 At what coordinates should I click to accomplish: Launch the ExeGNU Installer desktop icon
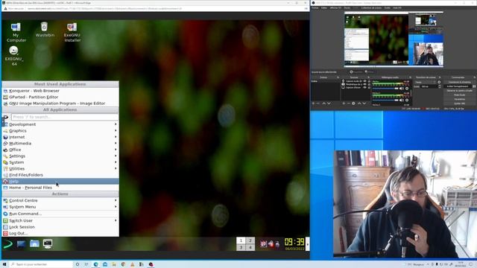[x=72, y=32]
